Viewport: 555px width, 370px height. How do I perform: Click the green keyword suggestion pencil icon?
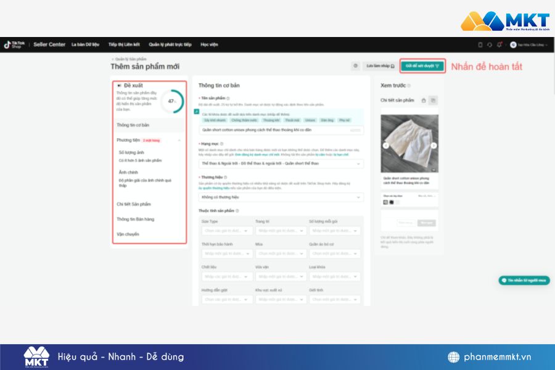pyautogui.click(x=197, y=112)
